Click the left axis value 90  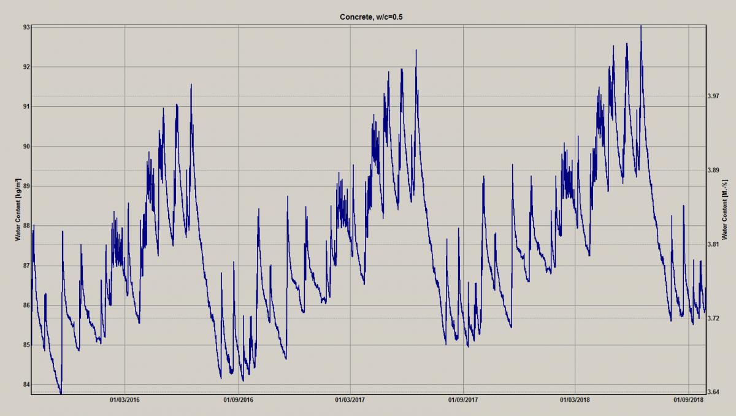(27, 147)
